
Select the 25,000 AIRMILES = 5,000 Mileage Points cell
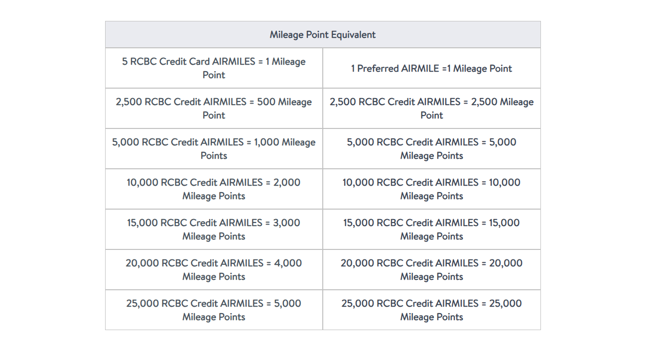214,310
